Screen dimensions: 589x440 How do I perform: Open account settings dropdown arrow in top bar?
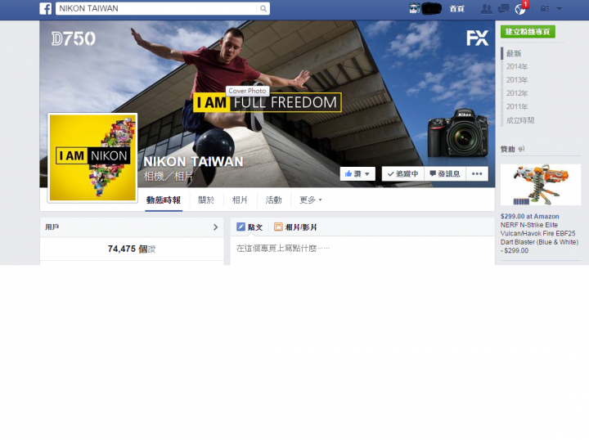pos(559,9)
